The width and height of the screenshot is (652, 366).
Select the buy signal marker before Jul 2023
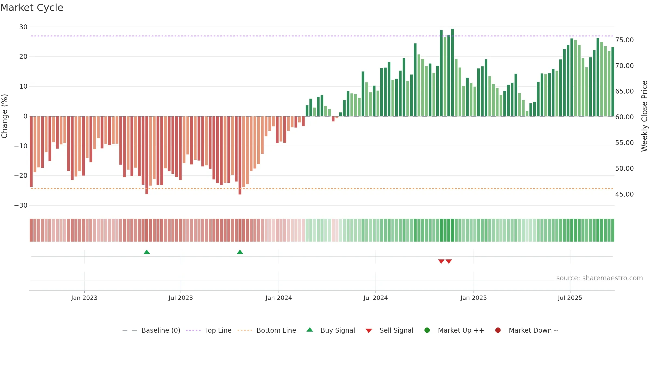click(147, 252)
